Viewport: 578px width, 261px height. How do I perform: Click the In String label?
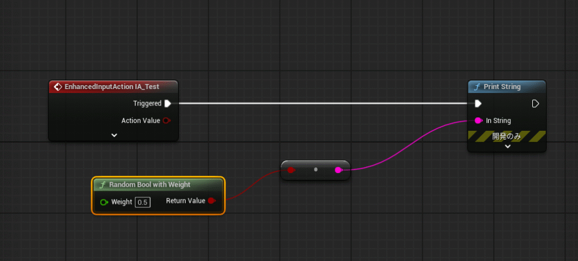click(x=498, y=121)
